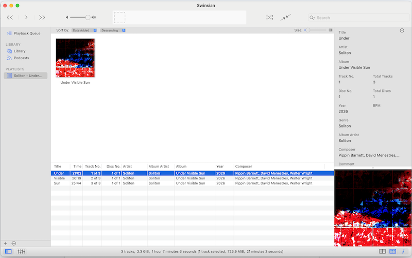Adjust the volume slider knob
This screenshot has height=258, width=412.
(x=88, y=17)
